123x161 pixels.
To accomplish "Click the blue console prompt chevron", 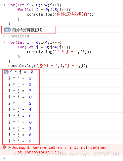I will coord(4,158).
